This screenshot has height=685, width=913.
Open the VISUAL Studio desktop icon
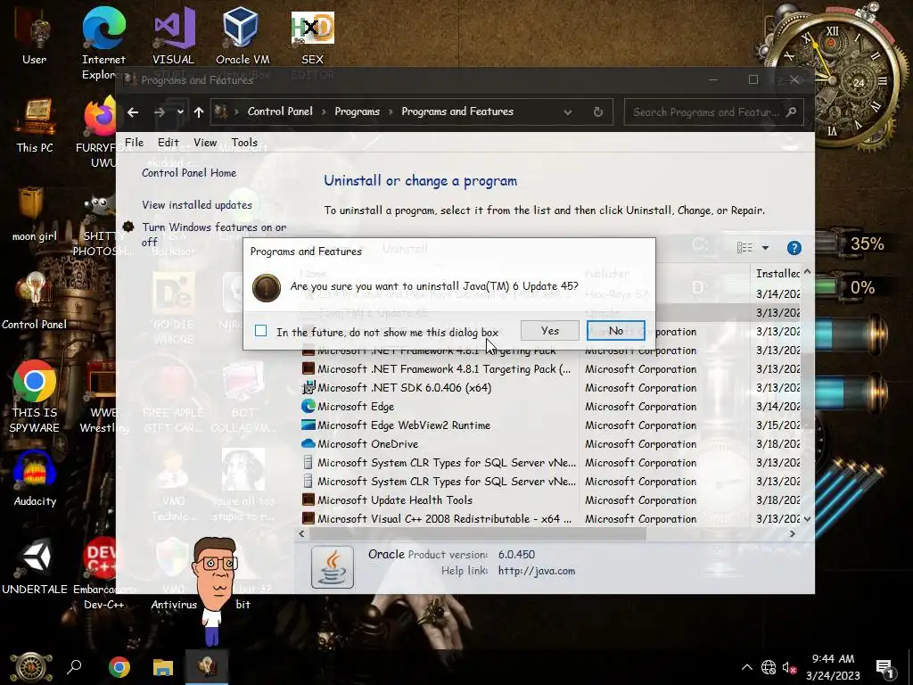[x=174, y=36]
